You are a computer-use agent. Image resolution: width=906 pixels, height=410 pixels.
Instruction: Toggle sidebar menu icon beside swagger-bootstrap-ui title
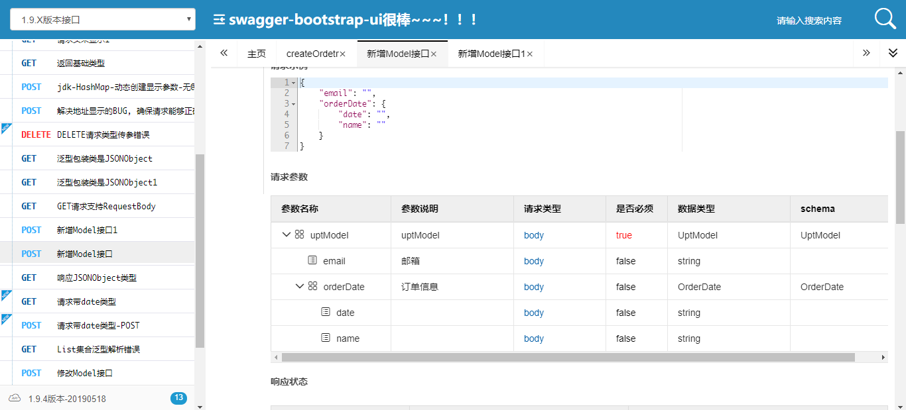point(219,20)
